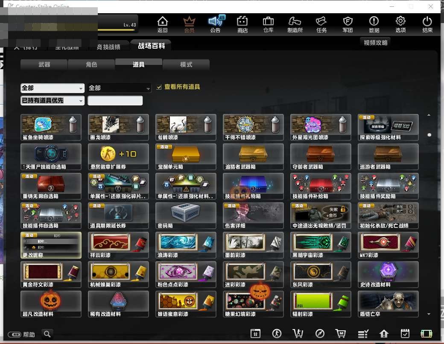Image resolution: width=444 pixels, height=344 pixels.
Task: Select the 浪涛彩漆 paint item
Action: click(x=186, y=245)
